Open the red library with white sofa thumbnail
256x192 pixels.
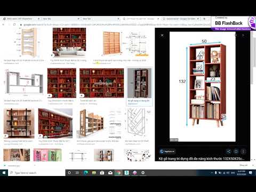tap(69, 43)
